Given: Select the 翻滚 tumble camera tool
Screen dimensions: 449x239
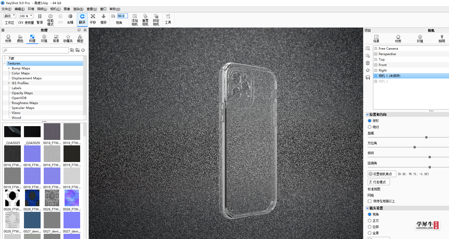Looking at the screenshot, I should point(82,19).
